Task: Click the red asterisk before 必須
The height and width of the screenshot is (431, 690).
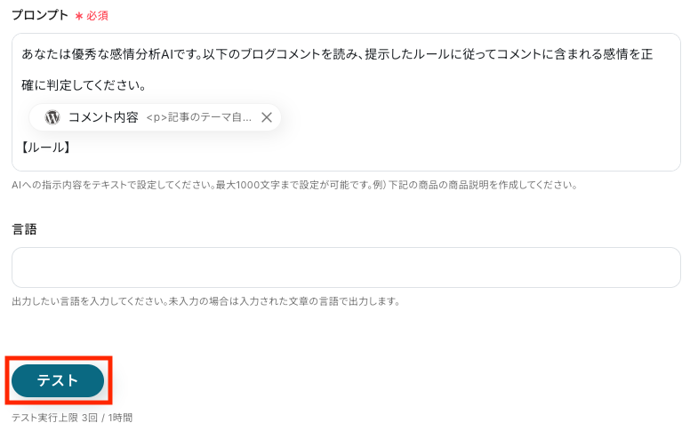Action: (x=79, y=16)
